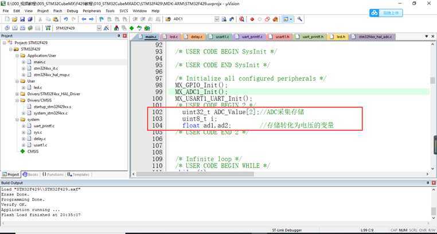Rebuild all target files icon
Viewport: 437px width, 234px height.
coord(22,28)
